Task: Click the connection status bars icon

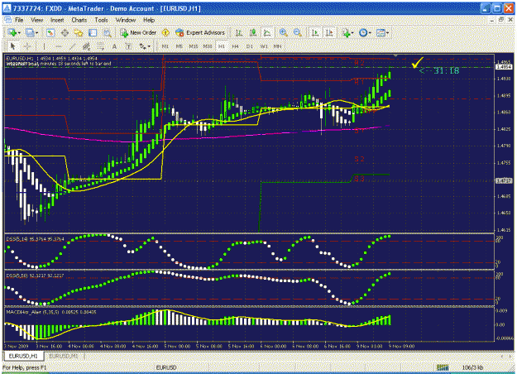Action: tap(443, 367)
